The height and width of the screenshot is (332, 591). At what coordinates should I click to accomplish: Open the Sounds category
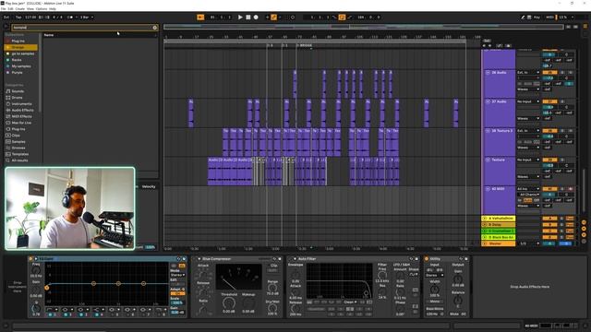[x=18, y=91]
